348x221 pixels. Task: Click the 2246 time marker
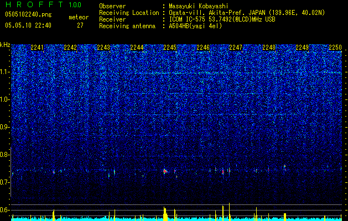[x=203, y=48]
